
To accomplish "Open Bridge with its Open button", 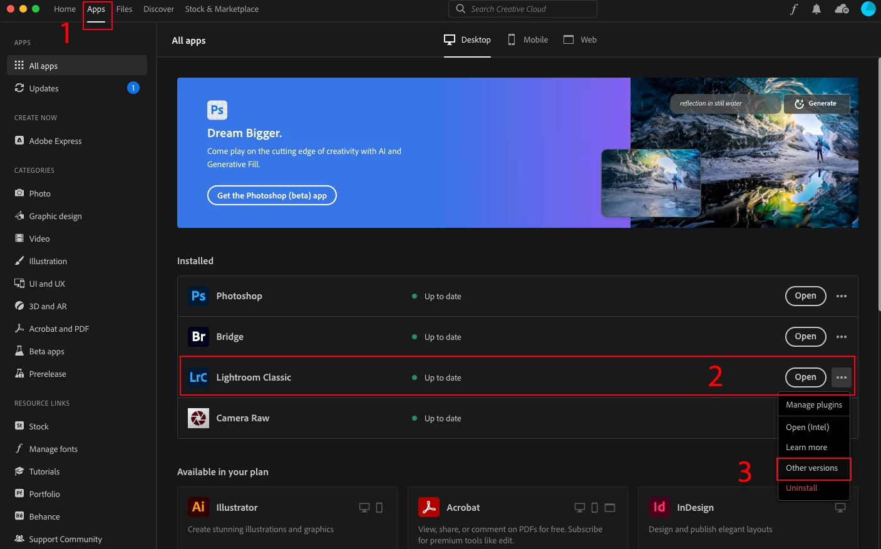I will tap(805, 337).
